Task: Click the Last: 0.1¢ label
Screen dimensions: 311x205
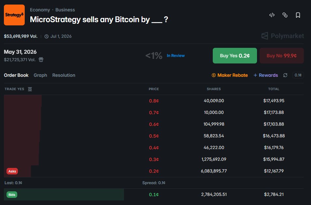Action: pos(13,183)
